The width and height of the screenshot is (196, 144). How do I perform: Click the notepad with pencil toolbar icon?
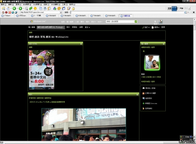pos(69,8)
